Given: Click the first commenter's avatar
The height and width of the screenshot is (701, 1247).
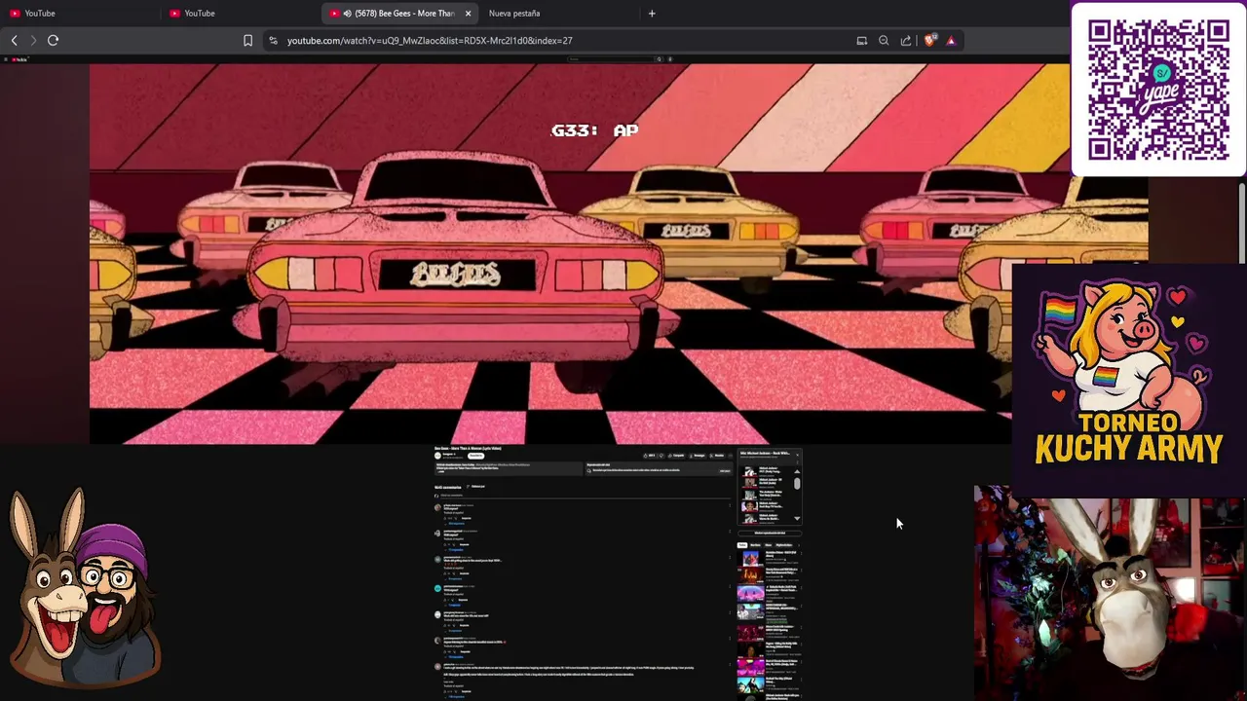Looking at the screenshot, I should pos(437,506).
